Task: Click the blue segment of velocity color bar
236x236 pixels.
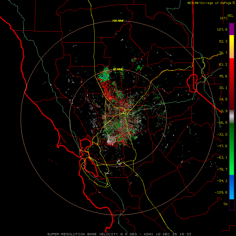Action: coord(232,187)
